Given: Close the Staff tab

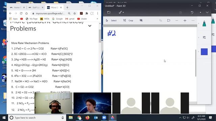Looking at the screenshot, I should coord(43,7).
